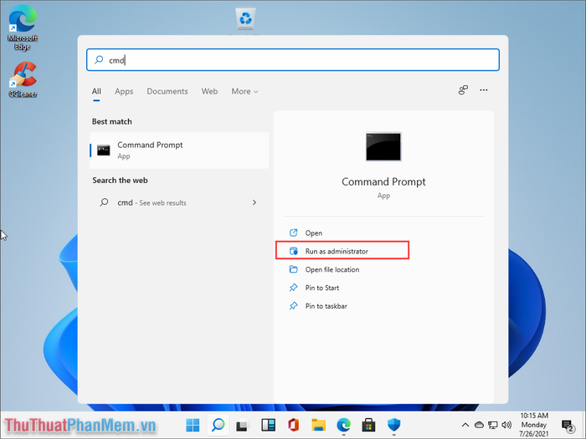Switch to the Web search tab
The width and height of the screenshot is (586, 439).
(x=209, y=91)
